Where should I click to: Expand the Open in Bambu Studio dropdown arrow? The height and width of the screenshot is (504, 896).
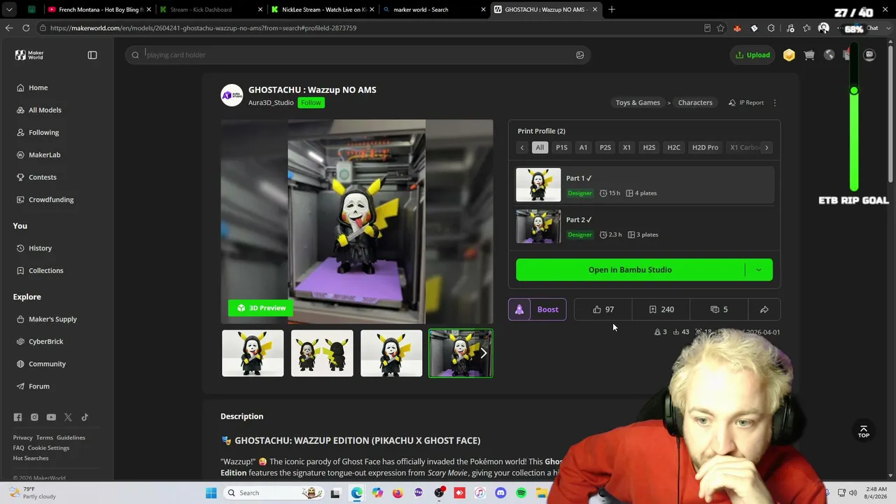(x=759, y=269)
